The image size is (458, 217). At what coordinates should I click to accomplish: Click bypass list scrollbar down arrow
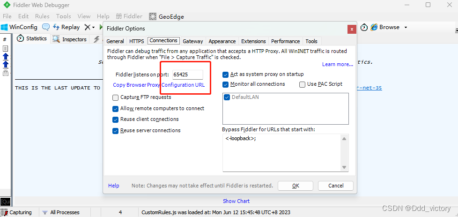pyautogui.click(x=344, y=167)
